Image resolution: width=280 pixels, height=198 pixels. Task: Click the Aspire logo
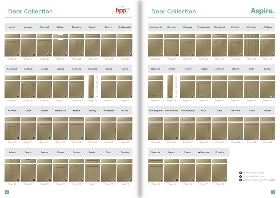[262, 11]
